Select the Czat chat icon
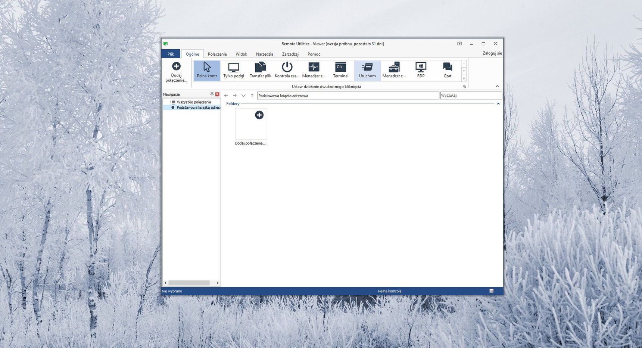 point(448,71)
